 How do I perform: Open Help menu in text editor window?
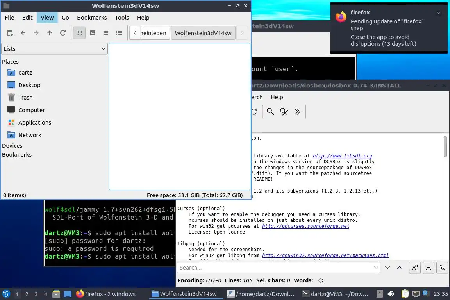click(277, 97)
